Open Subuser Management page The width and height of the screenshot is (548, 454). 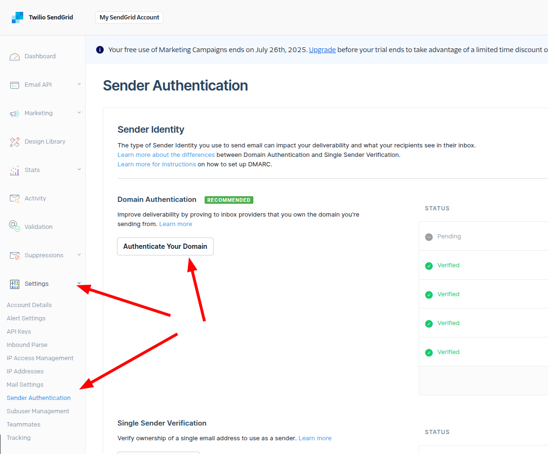(x=38, y=411)
